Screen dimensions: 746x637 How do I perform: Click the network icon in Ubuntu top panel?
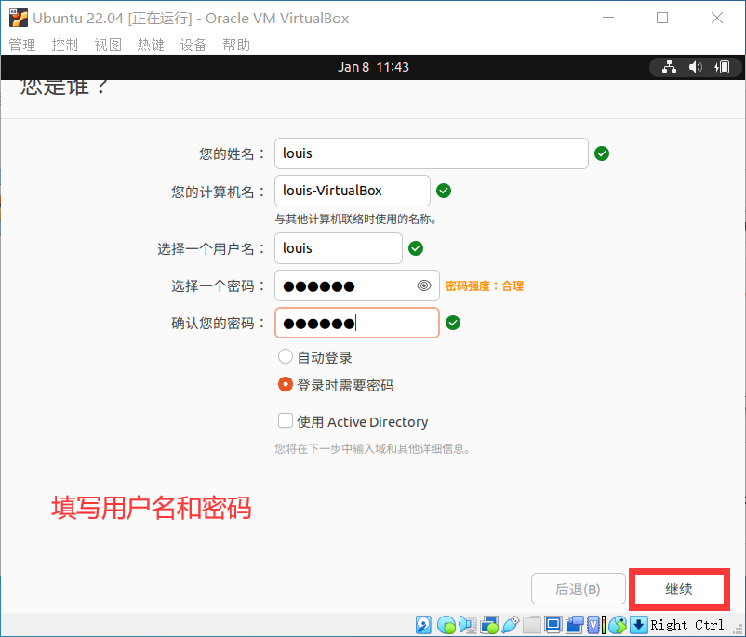669,66
